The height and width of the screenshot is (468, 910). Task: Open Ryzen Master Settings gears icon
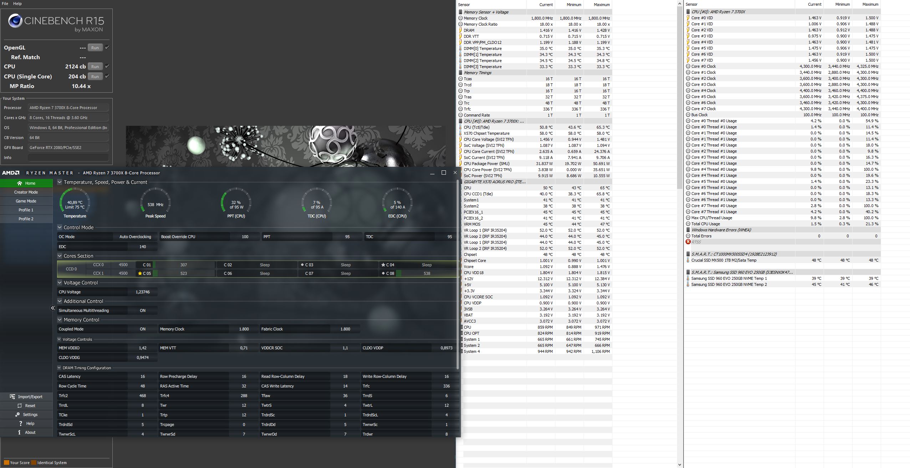point(17,415)
